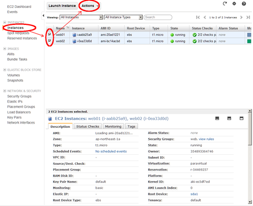The image size is (253, 206).
Task: Sort by the Status Checks column header
Action: point(202,29)
